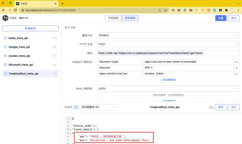
Task: Open browser three-dot menu
Action: [x=238, y=10]
